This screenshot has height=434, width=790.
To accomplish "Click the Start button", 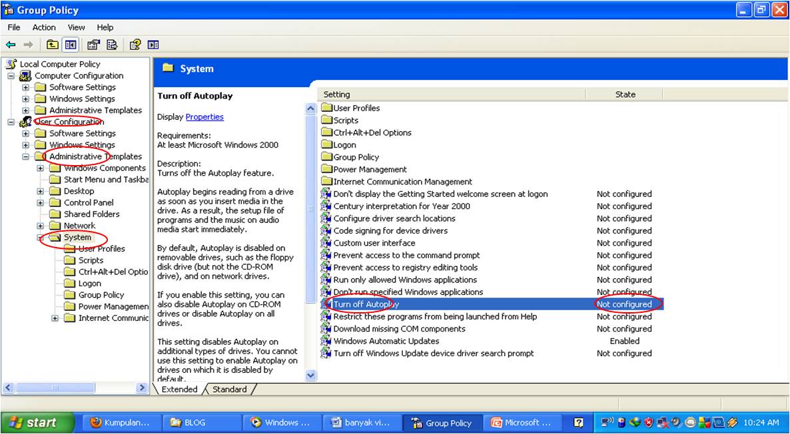I will [37, 423].
